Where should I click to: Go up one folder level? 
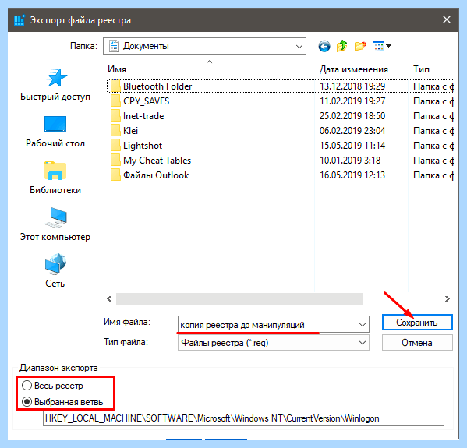coord(342,46)
